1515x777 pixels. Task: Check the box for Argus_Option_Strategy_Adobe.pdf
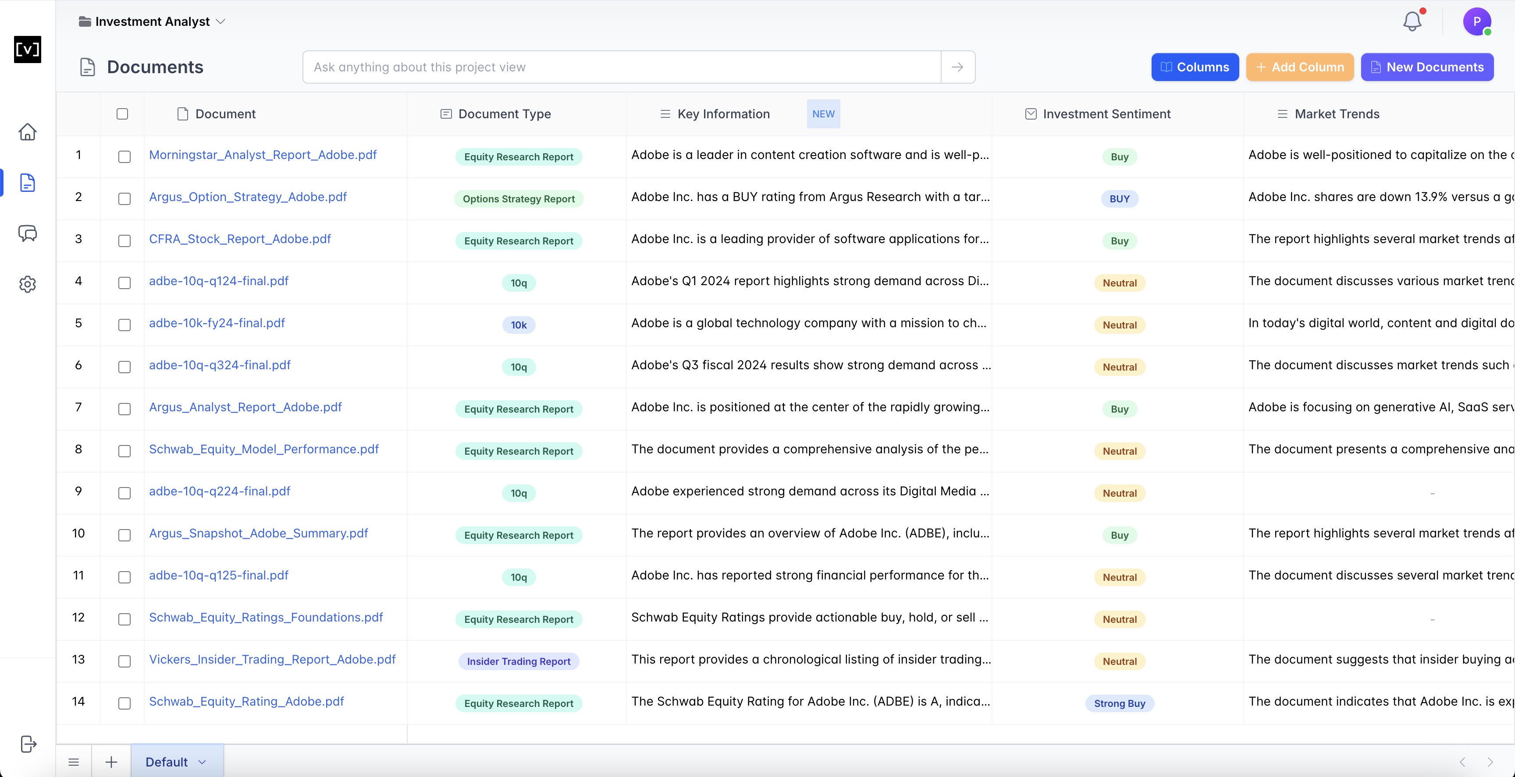[x=124, y=199]
